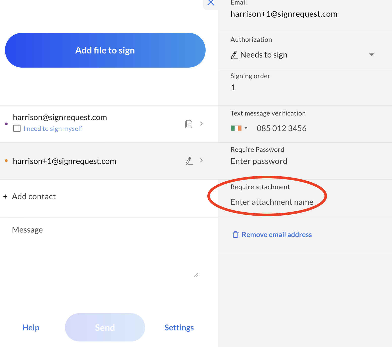Click the phone number field 085 012 3456
Screen dimensions: 392x347
click(x=281, y=128)
